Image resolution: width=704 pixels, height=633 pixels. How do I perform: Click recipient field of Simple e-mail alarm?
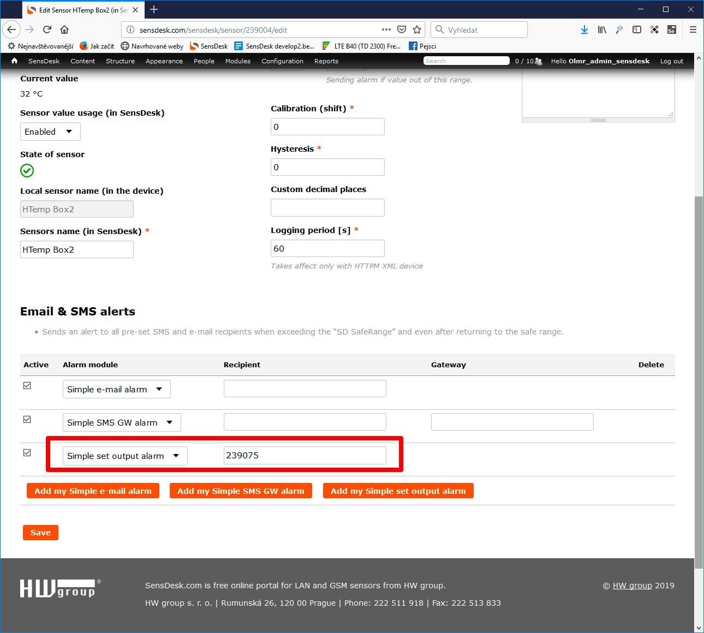coord(305,389)
